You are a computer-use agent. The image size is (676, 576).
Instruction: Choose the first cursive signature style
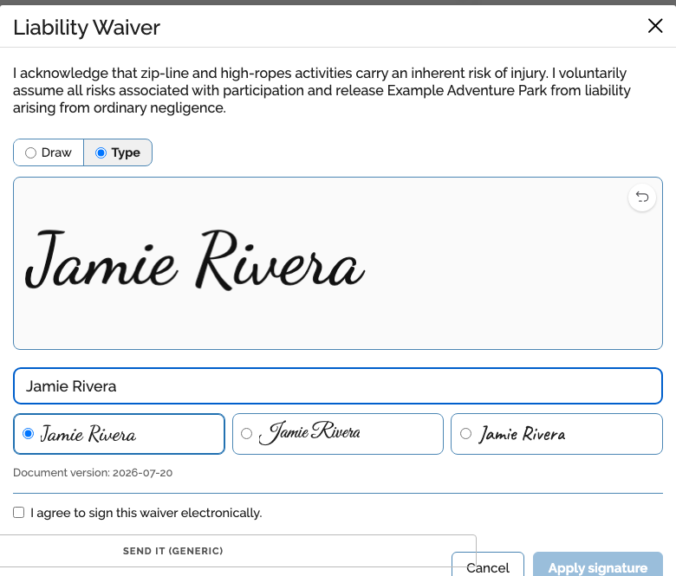[x=119, y=434]
